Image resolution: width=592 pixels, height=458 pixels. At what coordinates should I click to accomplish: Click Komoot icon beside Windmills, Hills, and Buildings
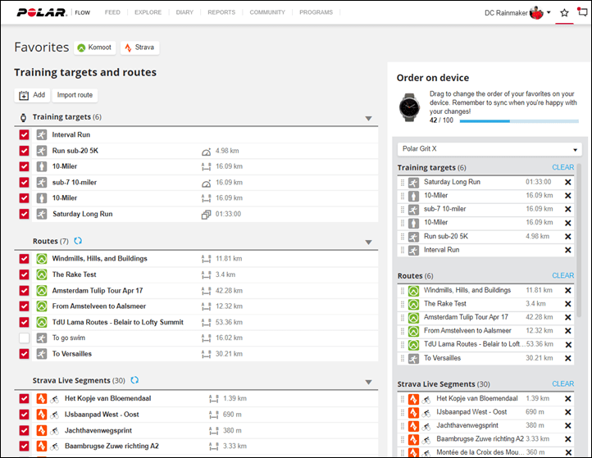click(x=42, y=259)
